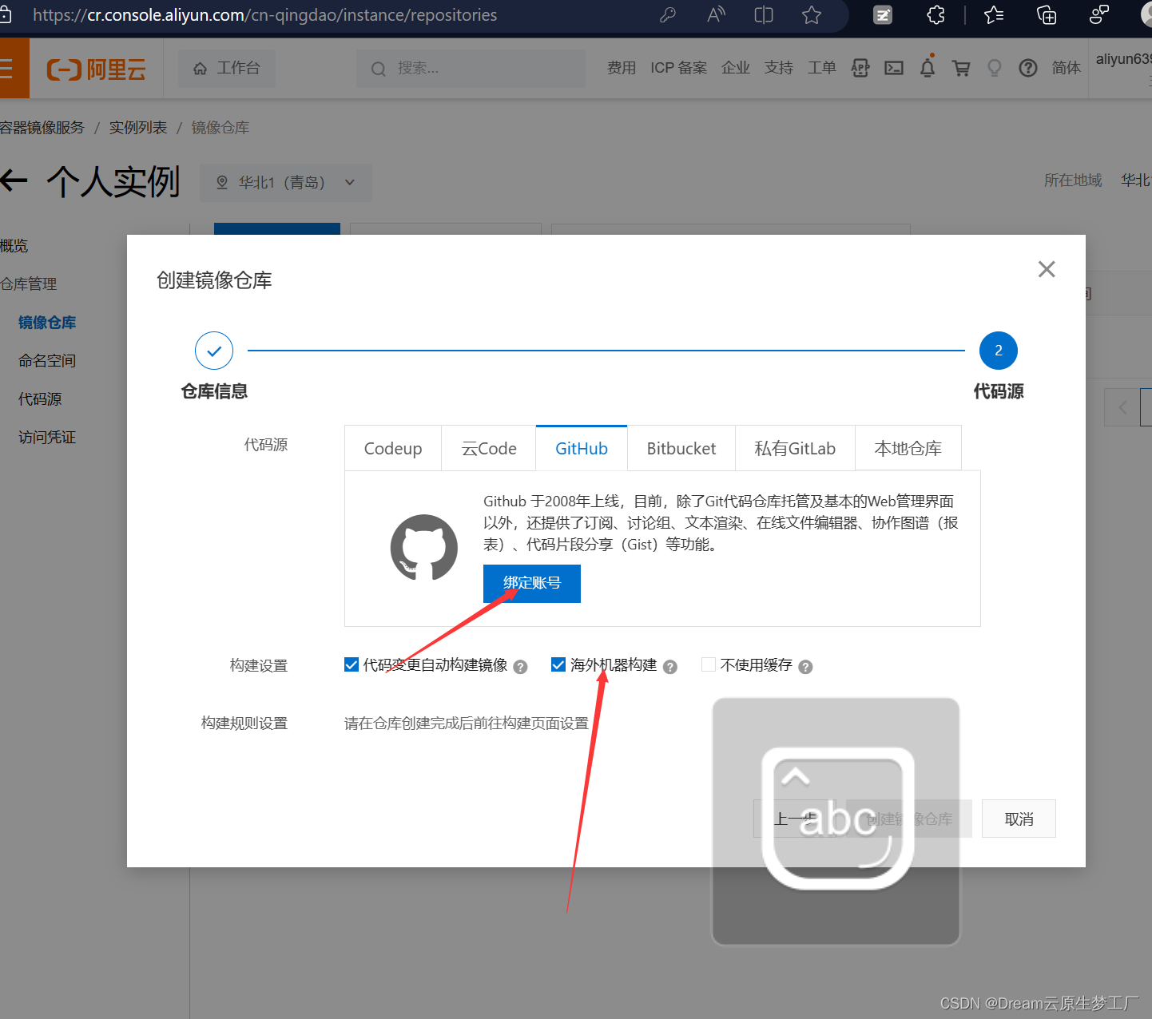Click the 上一步 previous step button
This screenshot has height=1019, width=1152.
tap(795, 819)
